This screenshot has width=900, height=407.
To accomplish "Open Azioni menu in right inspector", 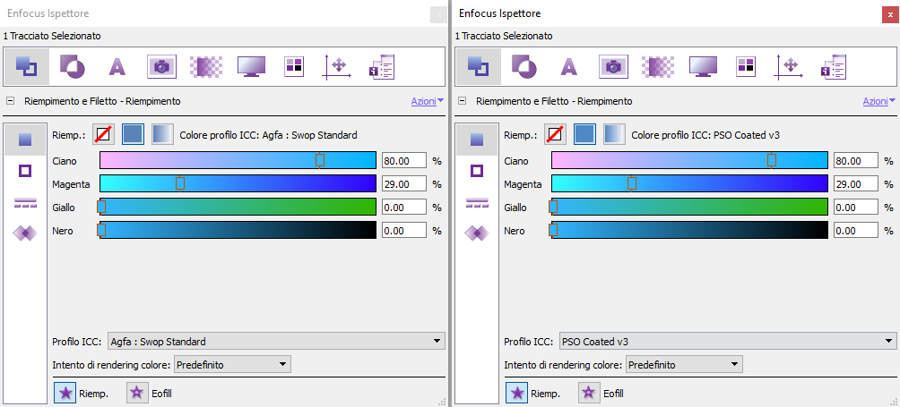I will (x=879, y=101).
